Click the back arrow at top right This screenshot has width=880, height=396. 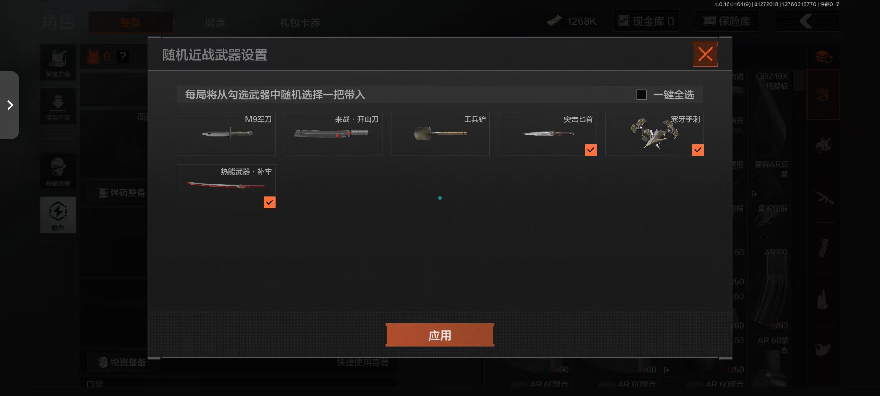point(807,21)
